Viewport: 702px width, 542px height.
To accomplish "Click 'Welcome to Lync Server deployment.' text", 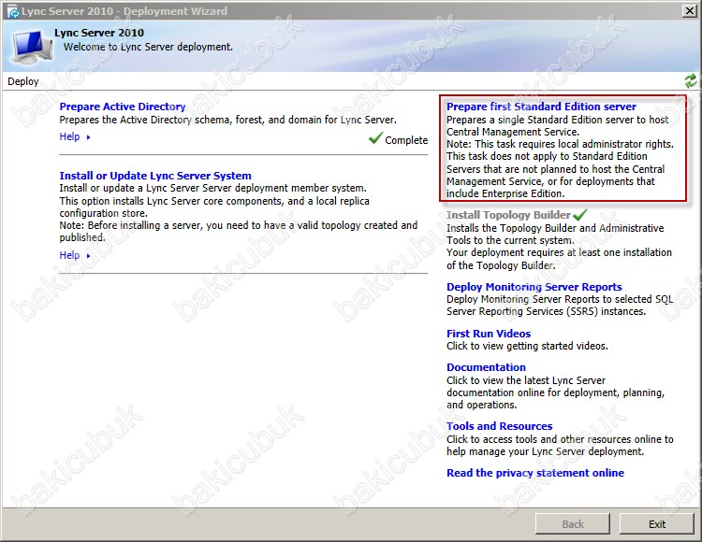I will point(148,47).
